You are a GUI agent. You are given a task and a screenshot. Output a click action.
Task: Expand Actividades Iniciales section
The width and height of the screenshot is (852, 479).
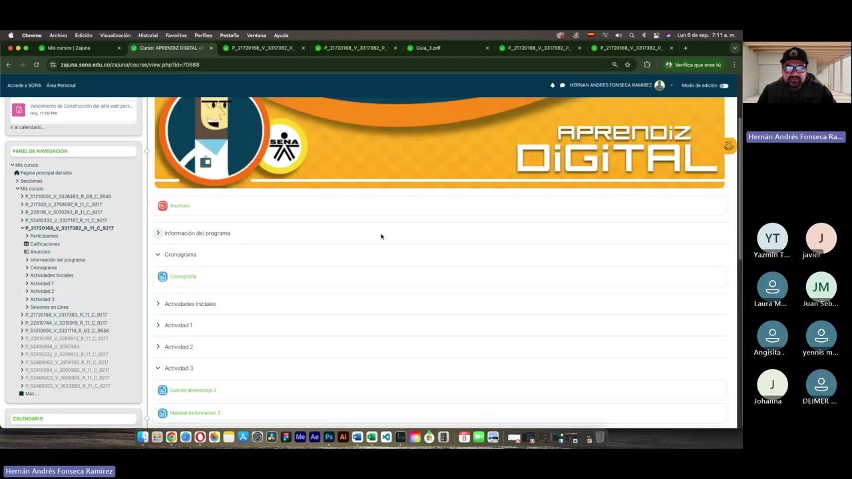point(158,303)
